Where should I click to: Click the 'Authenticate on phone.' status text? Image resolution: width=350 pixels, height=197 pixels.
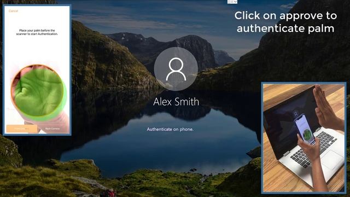coord(170,129)
